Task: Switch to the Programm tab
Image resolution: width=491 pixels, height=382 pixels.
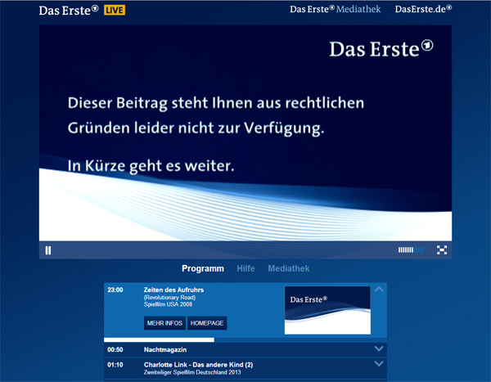Action: click(202, 268)
